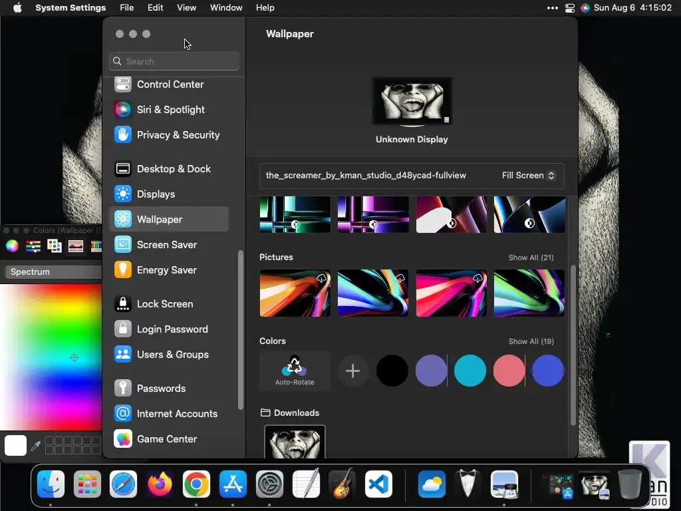Open Trash in the Dock
The image size is (681, 511).
click(630, 484)
